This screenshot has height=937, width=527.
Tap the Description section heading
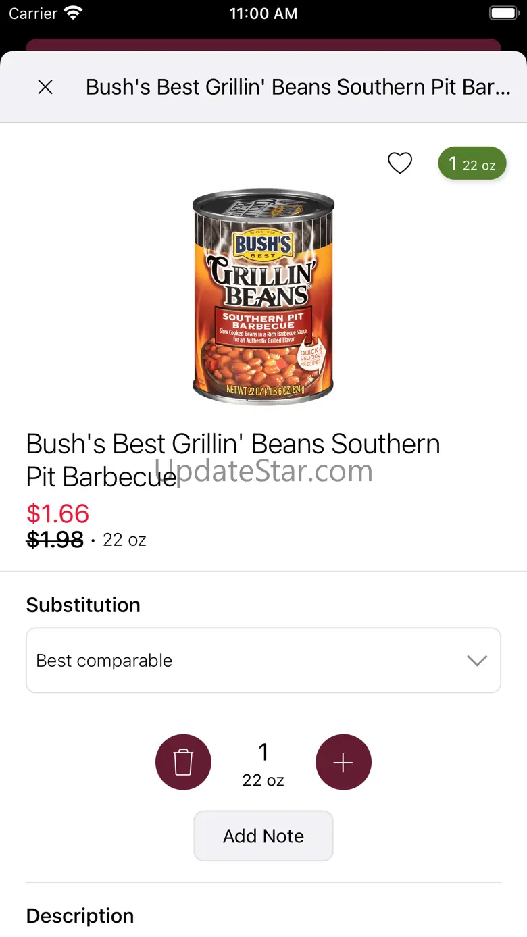(80, 916)
